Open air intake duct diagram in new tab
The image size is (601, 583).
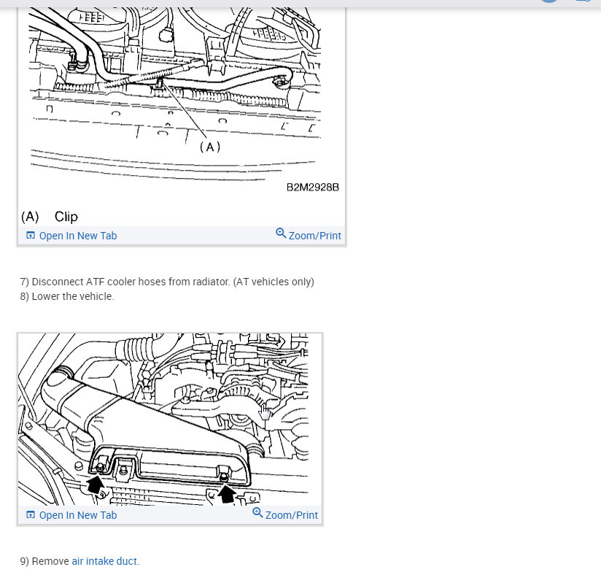tap(71, 515)
